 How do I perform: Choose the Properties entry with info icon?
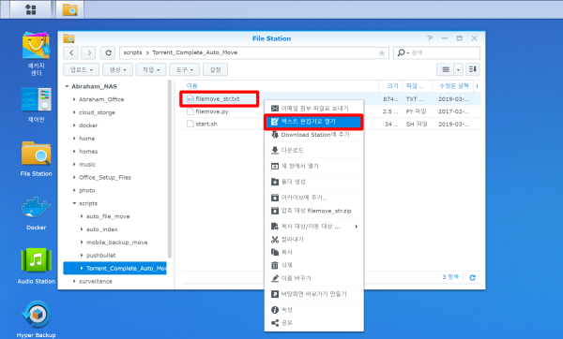pyautogui.click(x=314, y=310)
